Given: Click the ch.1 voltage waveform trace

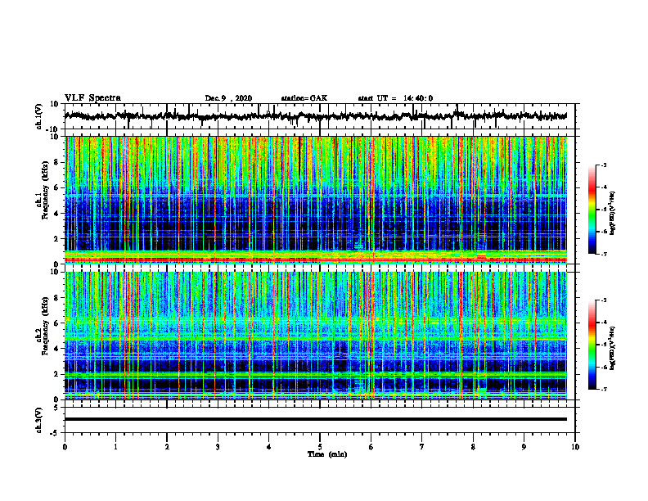Looking at the screenshot, I should pos(315,115).
